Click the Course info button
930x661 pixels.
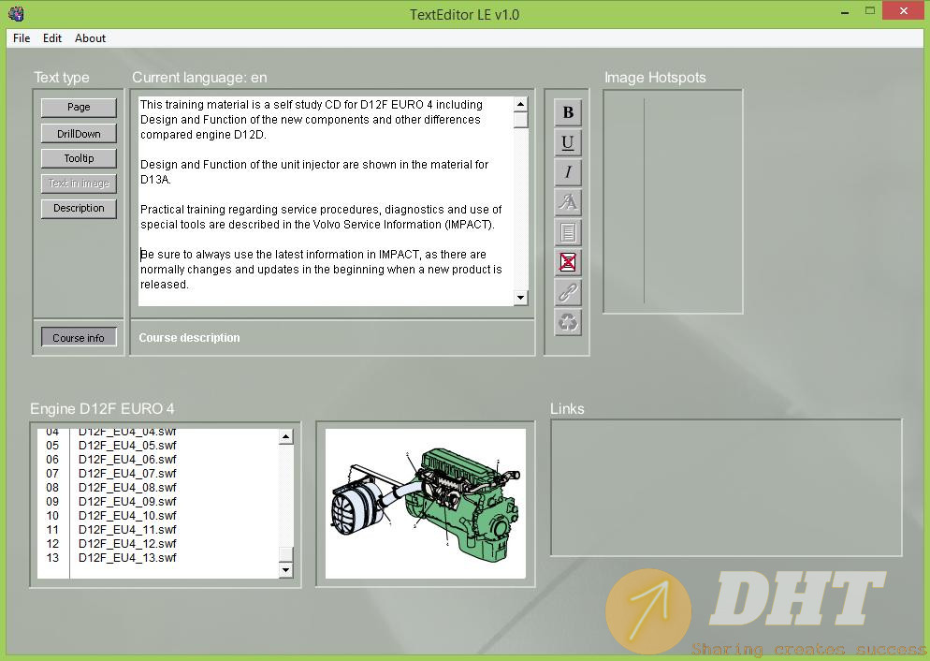point(79,337)
